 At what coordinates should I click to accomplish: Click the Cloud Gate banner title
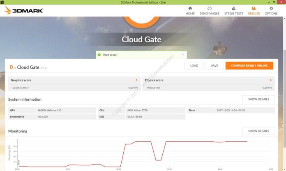pos(141,39)
